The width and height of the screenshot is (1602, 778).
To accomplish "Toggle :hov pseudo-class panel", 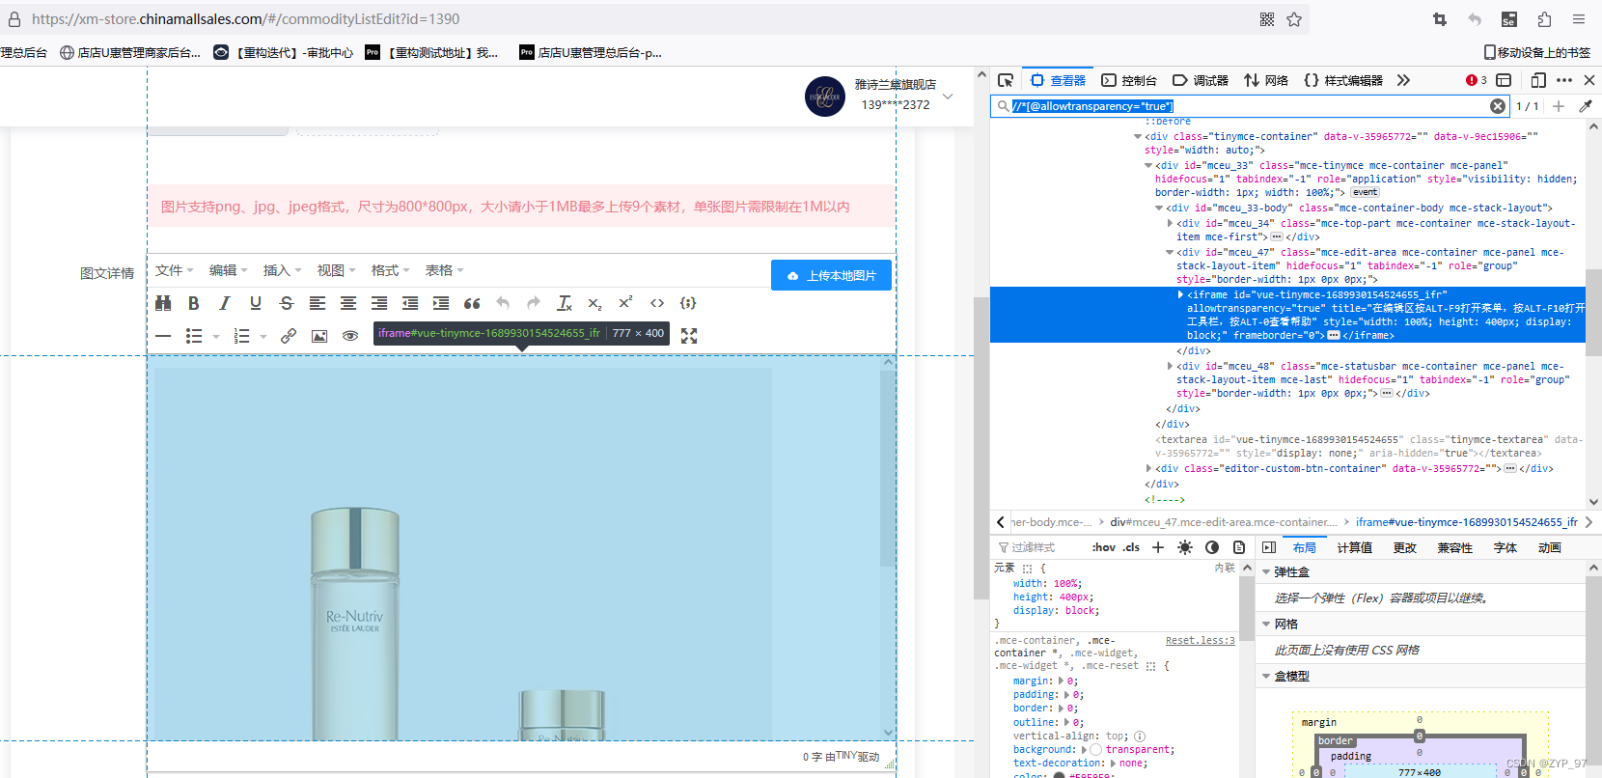I will tap(1104, 547).
